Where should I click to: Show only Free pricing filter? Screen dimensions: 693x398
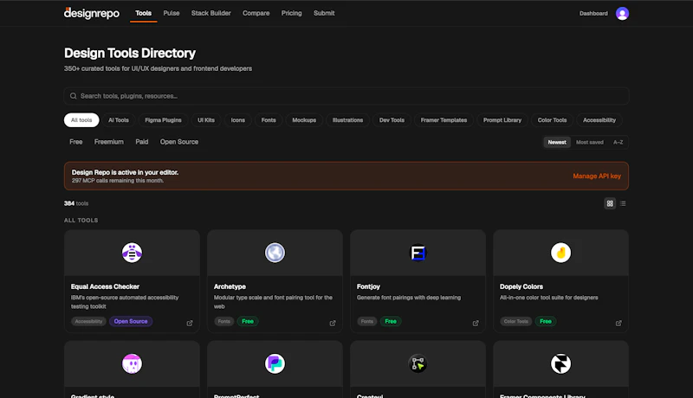click(x=76, y=142)
